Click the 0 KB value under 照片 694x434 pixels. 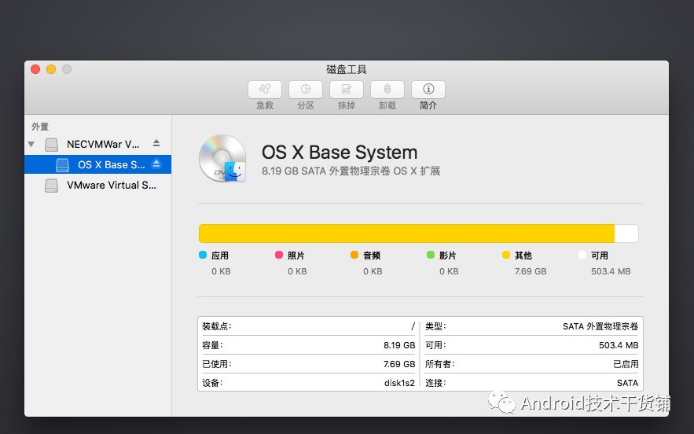point(297,271)
